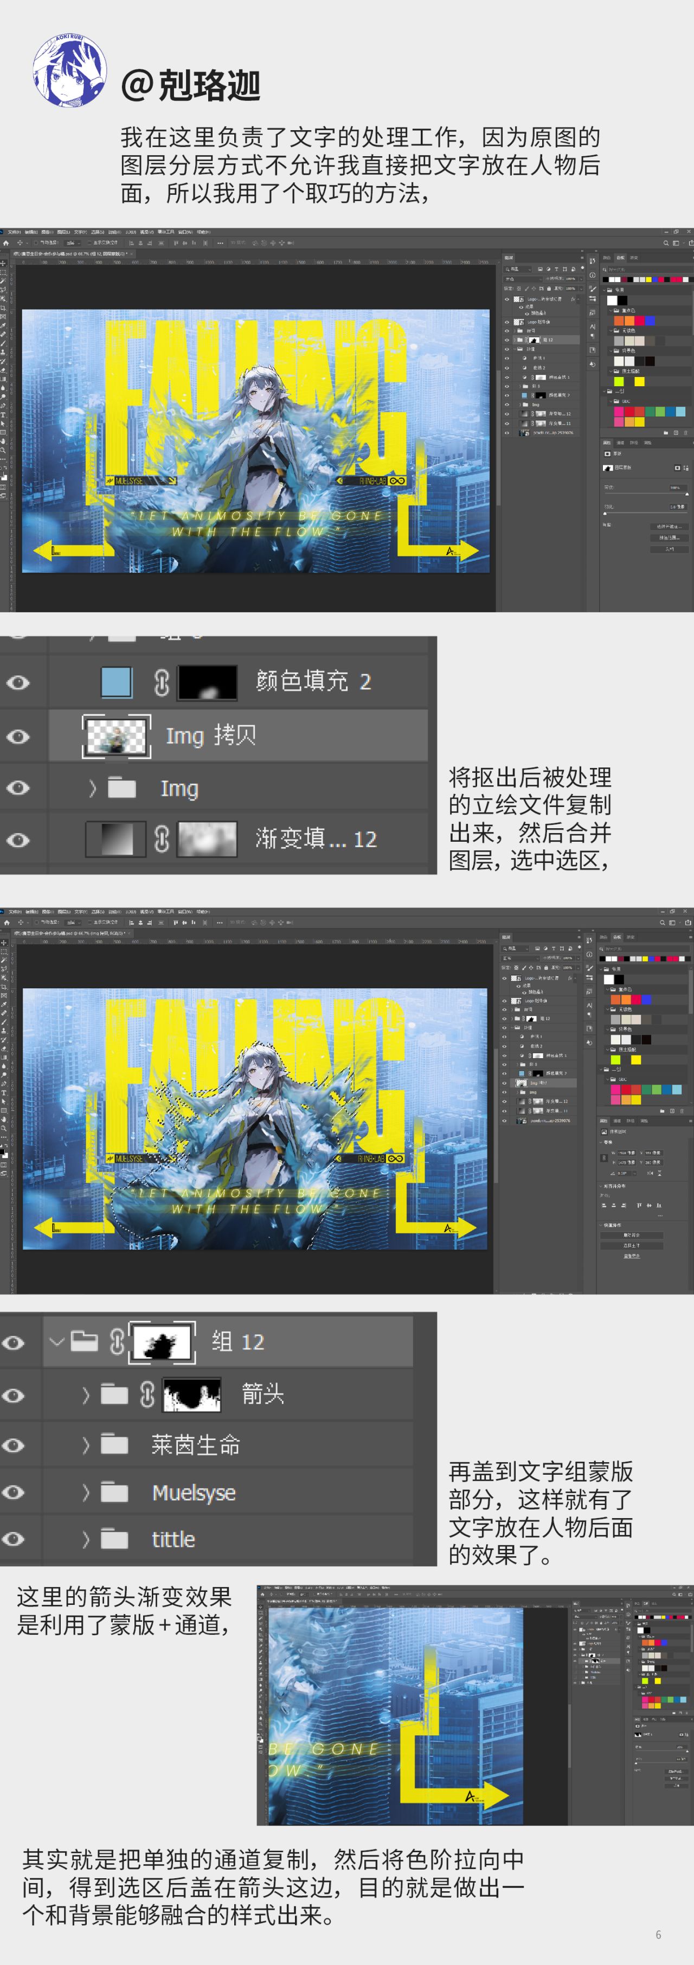Click the 箭头 group folder icon in enlarged list

click(114, 1394)
